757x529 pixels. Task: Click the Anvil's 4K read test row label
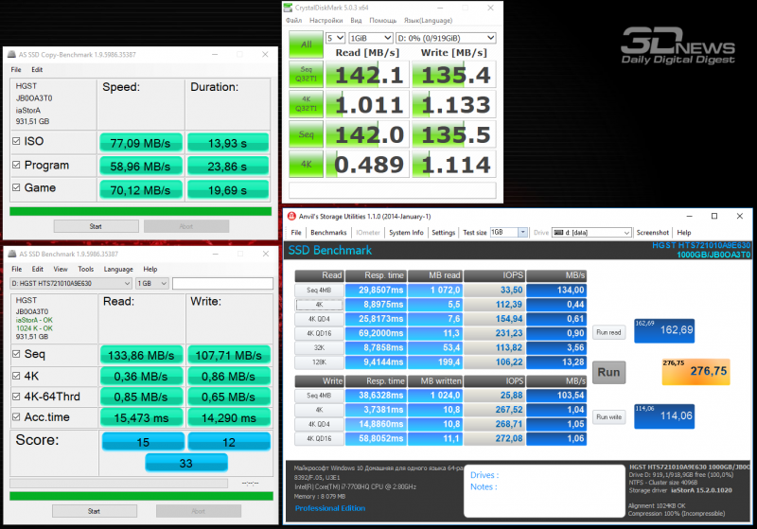pyautogui.click(x=319, y=305)
